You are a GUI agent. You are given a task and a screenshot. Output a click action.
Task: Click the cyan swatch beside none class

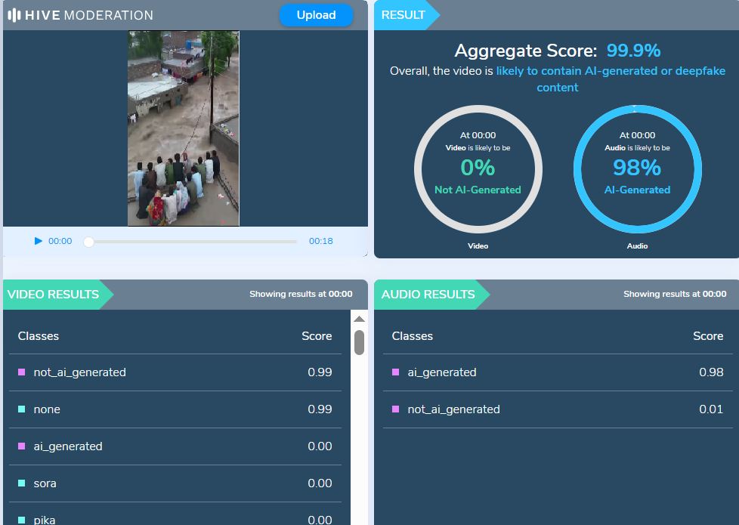click(22, 409)
